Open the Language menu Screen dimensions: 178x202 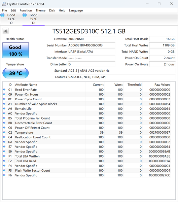(76, 10)
